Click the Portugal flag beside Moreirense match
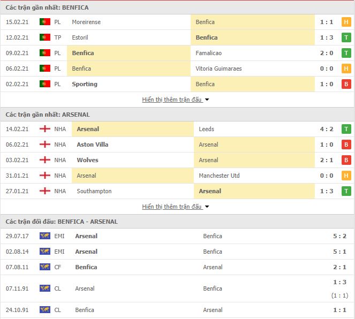 45,22
